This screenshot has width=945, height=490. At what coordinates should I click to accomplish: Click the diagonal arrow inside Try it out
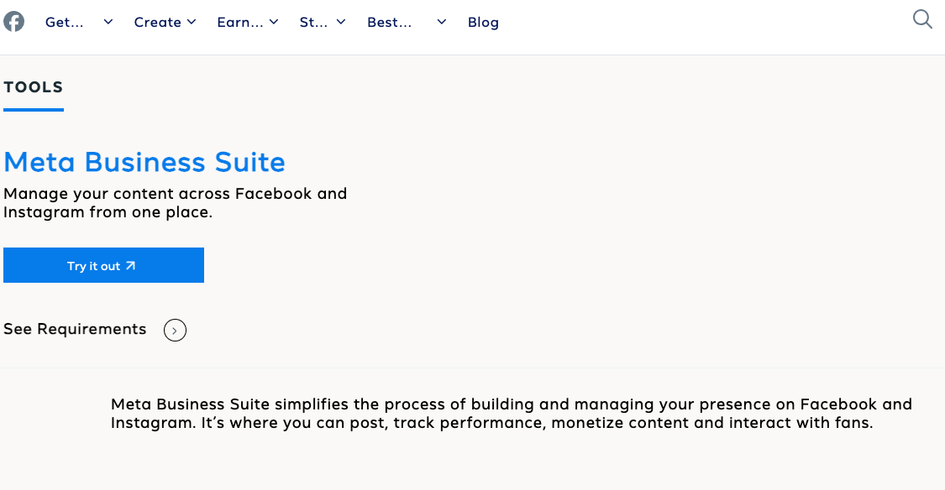click(129, 265)
